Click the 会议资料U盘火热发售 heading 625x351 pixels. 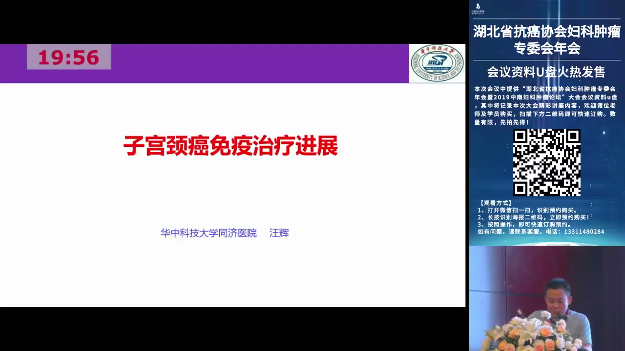pos(546,72)
